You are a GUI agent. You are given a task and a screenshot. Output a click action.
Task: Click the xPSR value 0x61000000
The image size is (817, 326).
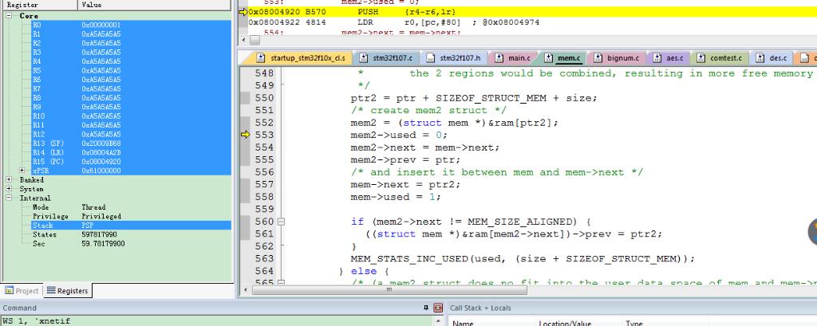point(101,171)
